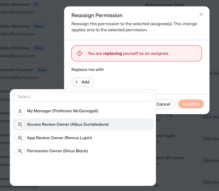Click the group icon beside Permission Owner
Viewport: 219px width, 191px height.
click(x=20, y=151)
